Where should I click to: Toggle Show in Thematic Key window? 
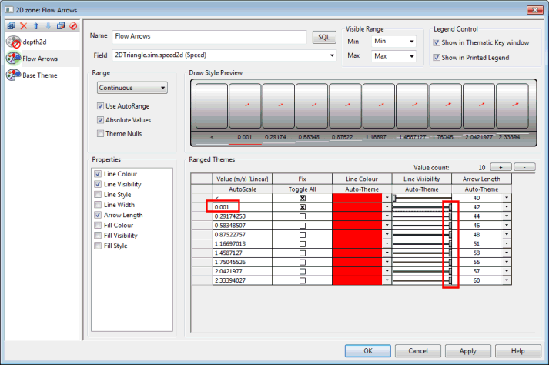click(437, 42)
